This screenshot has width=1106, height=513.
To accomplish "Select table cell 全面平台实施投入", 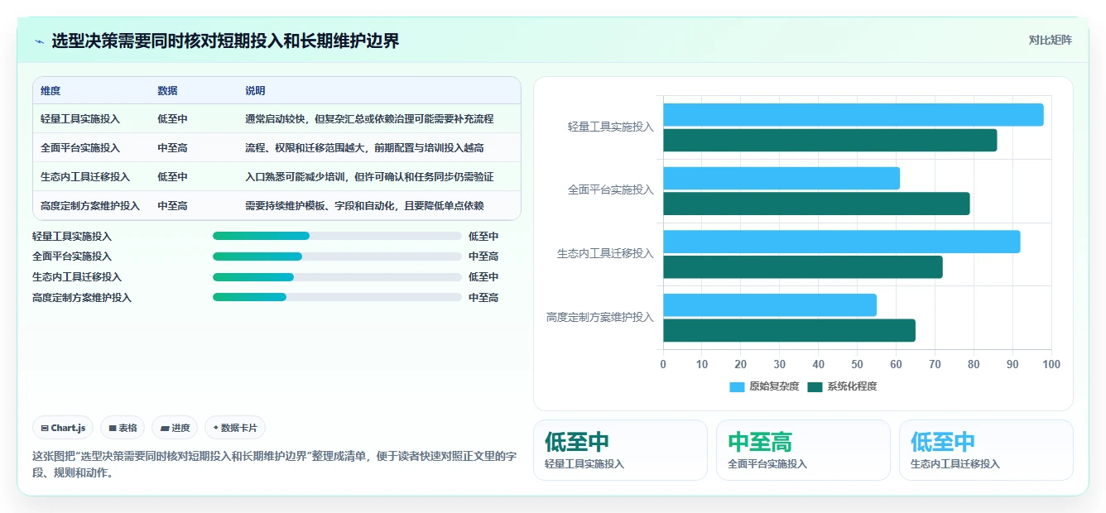I will click(80, 148).
